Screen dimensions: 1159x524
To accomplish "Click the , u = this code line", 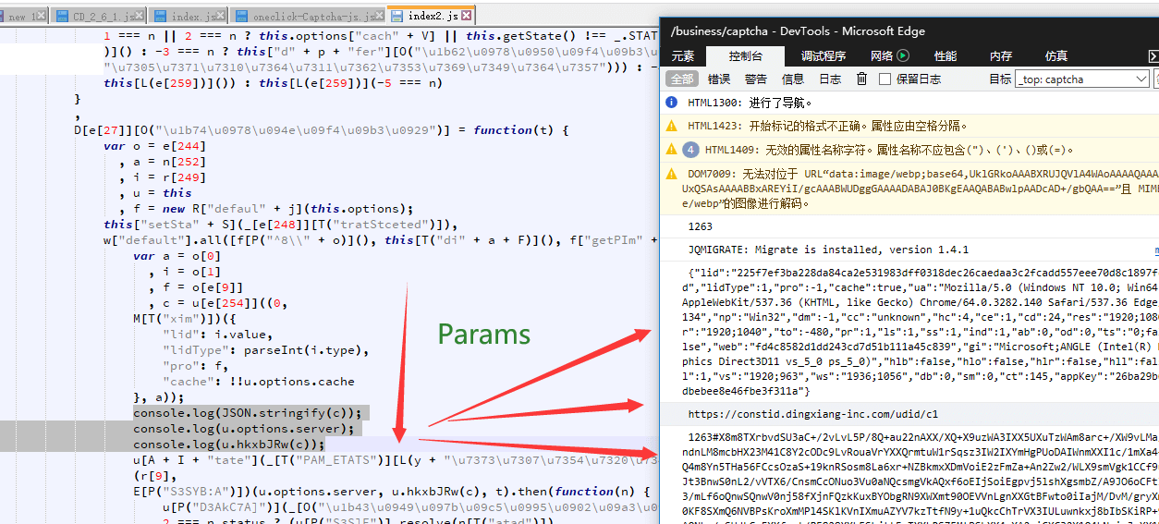I will (155, 192).
